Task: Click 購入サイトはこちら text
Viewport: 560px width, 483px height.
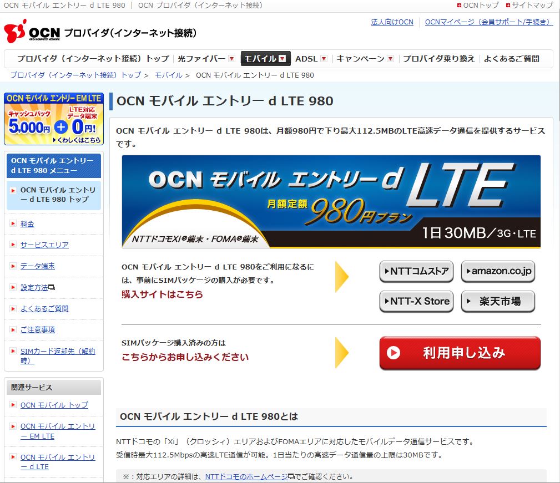Action: 162,294
